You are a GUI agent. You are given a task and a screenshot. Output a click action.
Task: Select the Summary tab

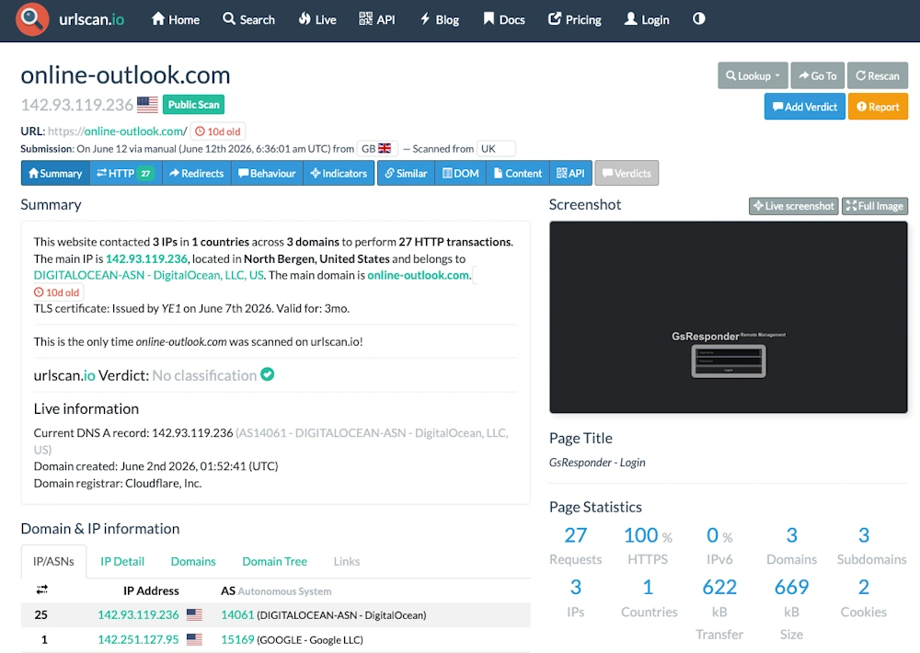pos(55,173)
